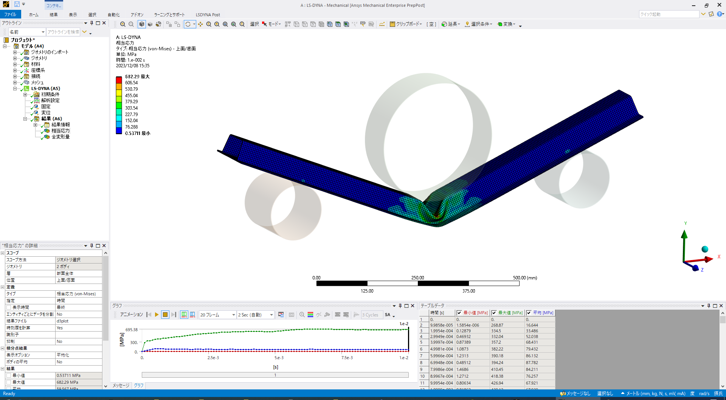Click the shaded exterior with edges icon
Viewport: 726px width, 400px height.
pyautogui.click(x=142, y=24)
